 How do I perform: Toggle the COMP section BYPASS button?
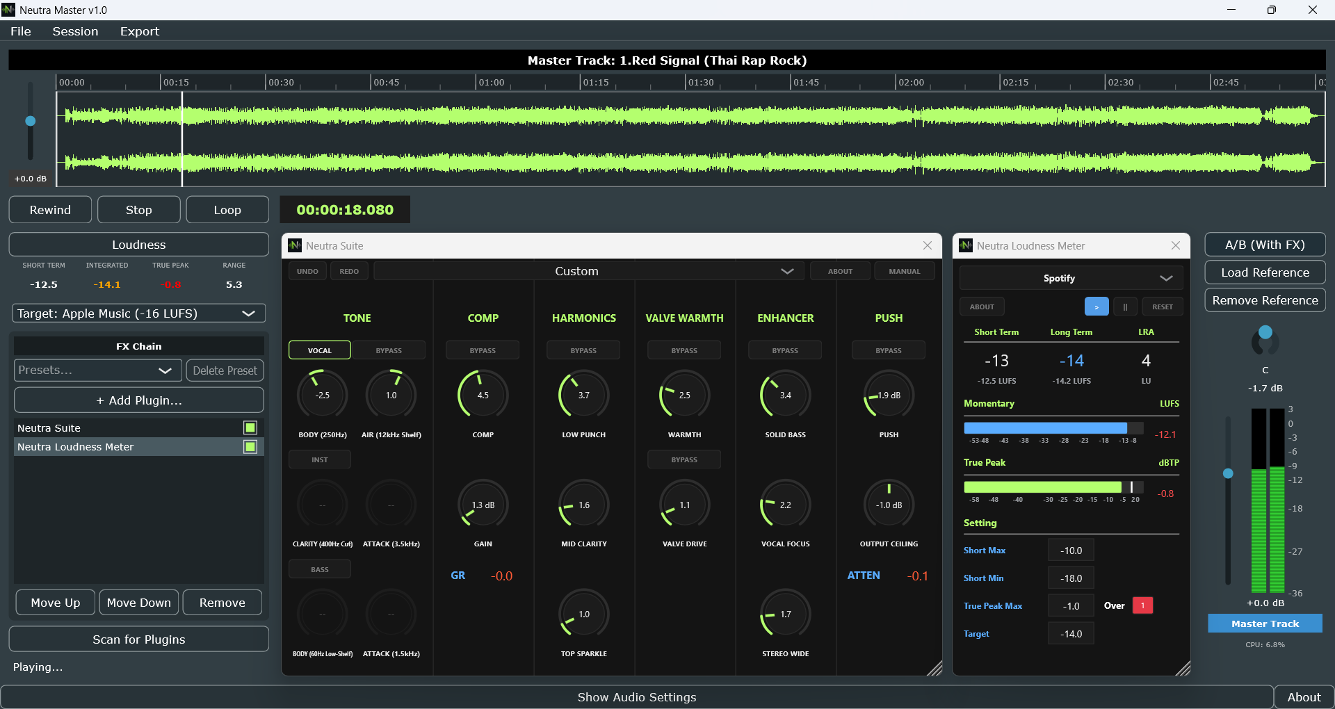coord(483,350)
